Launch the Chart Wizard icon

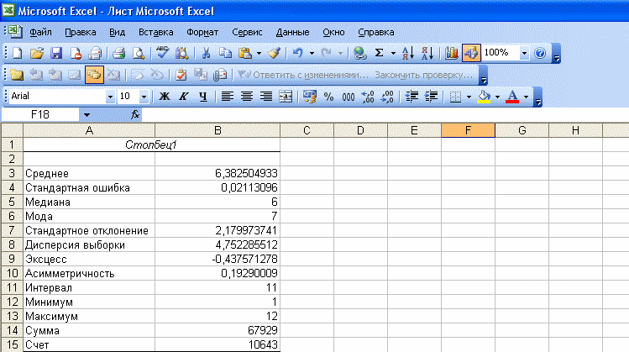click(451, 53)
